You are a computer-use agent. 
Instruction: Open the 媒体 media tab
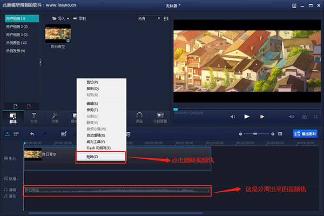13,118
